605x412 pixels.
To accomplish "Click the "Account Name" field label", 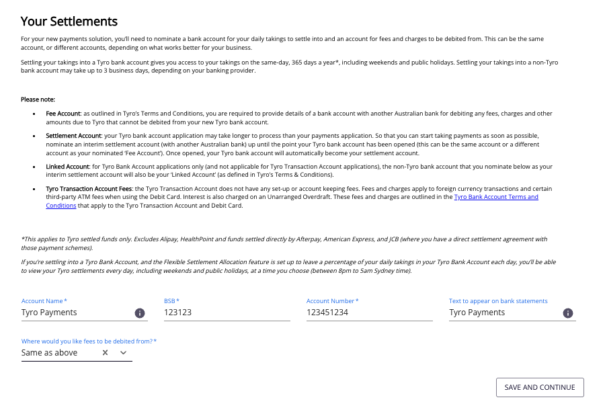I will pyautogui.click(x=44, y=301).
